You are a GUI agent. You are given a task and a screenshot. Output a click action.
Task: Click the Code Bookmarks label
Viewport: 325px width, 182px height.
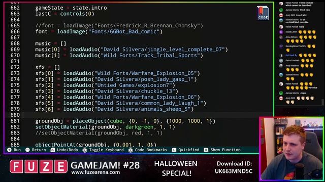(151, 150)
